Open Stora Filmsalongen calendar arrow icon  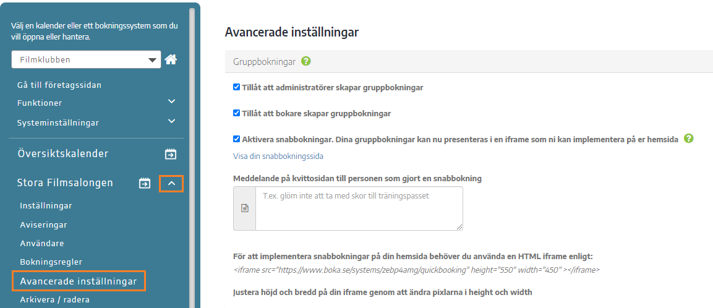click(145, 183)
